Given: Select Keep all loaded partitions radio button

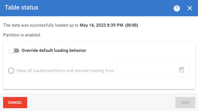Looking at the screenshot, I should 11,71.
